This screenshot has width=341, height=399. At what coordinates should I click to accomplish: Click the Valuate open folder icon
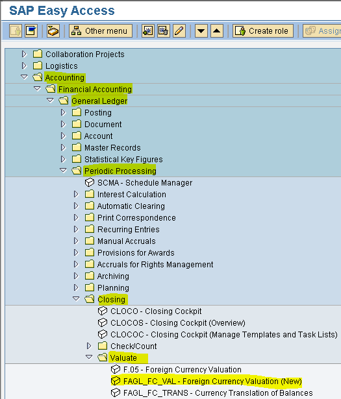point(103,357)
